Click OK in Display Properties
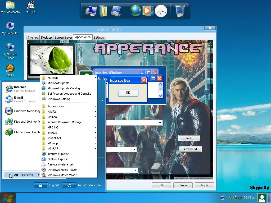 [162, 185]
